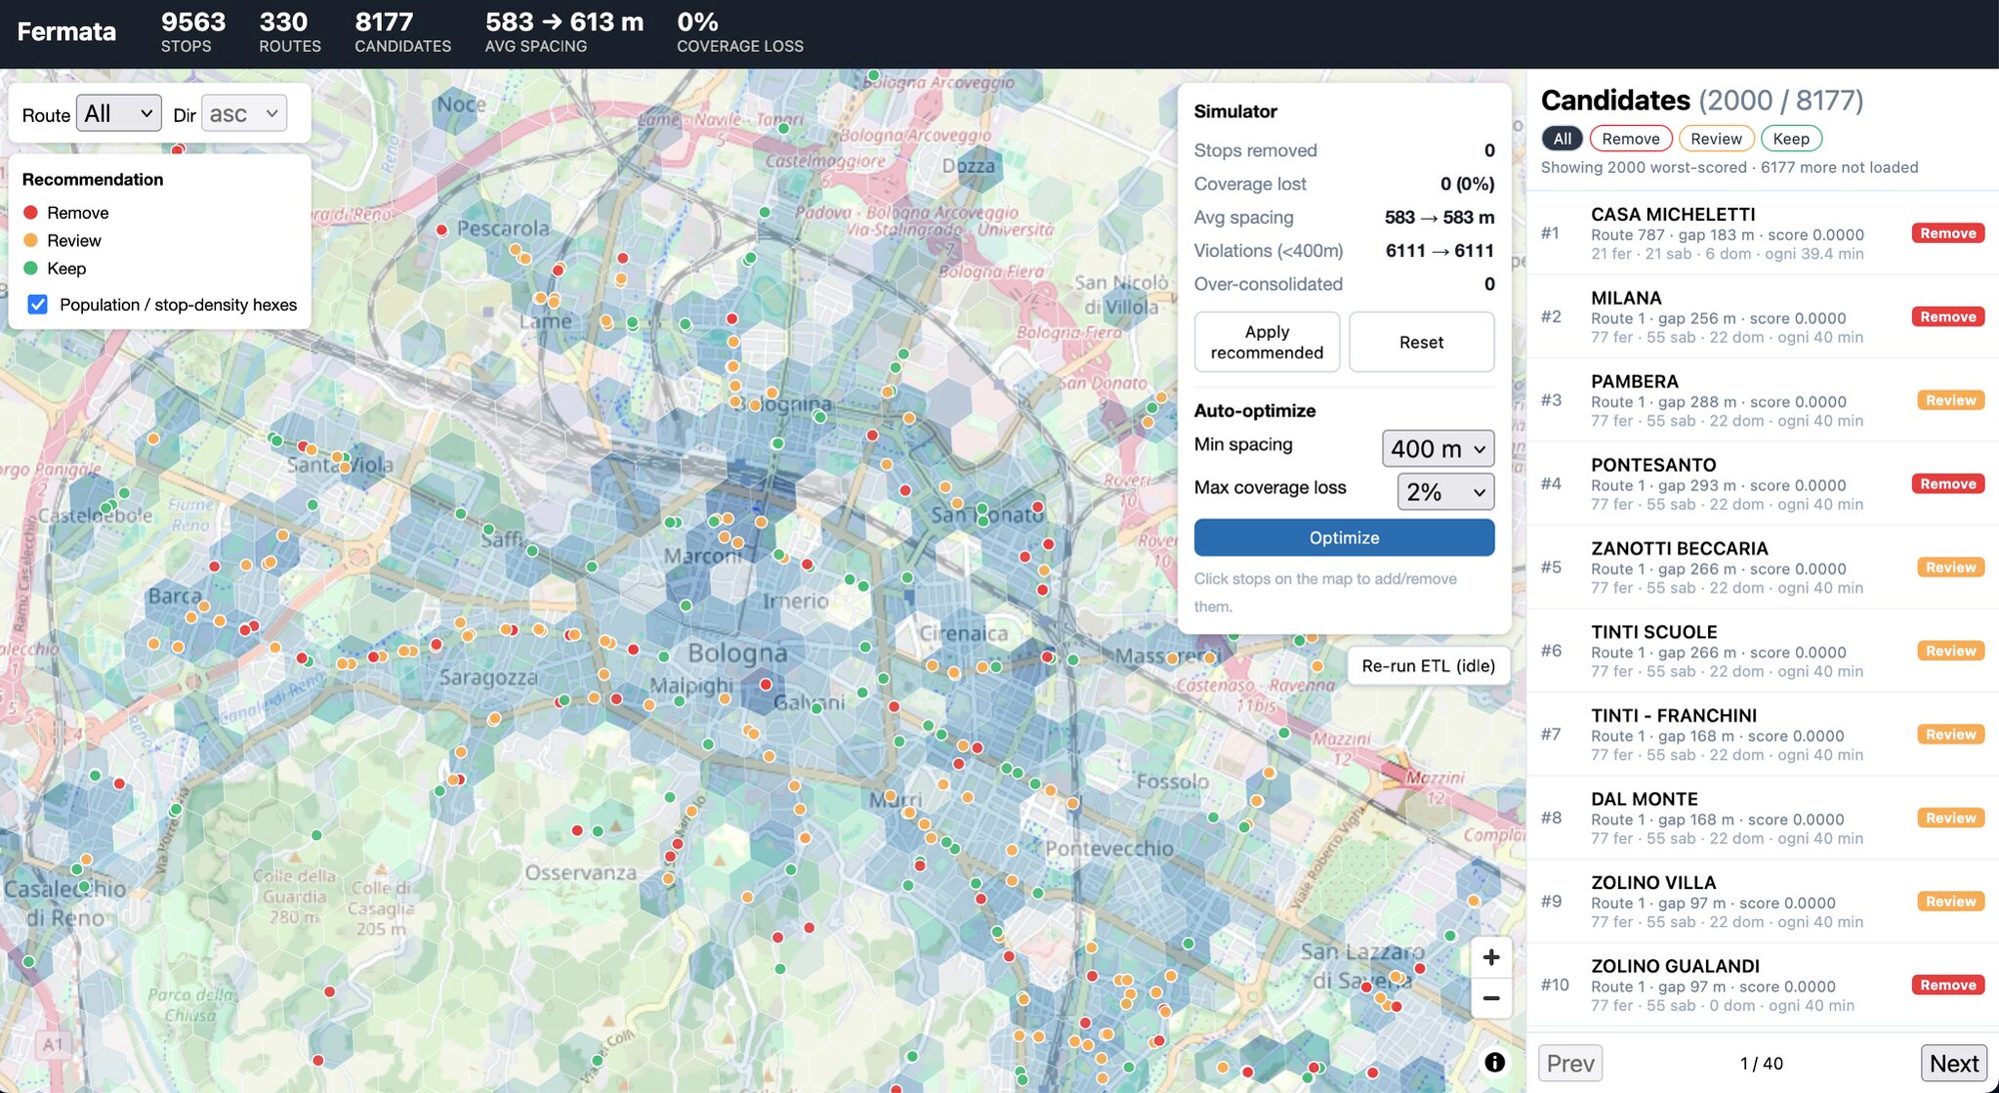Viewport: 1999px width, 1093px height.
Task: Select the All candidates filter tab
Action: [x=1561, y=139]
